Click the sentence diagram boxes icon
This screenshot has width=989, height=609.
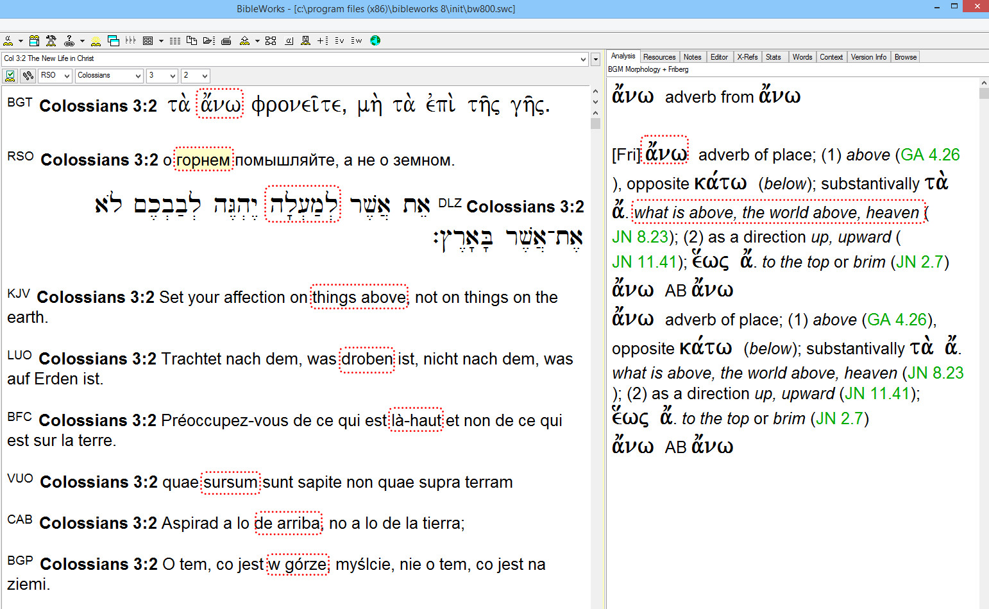[x=271, y=40]
